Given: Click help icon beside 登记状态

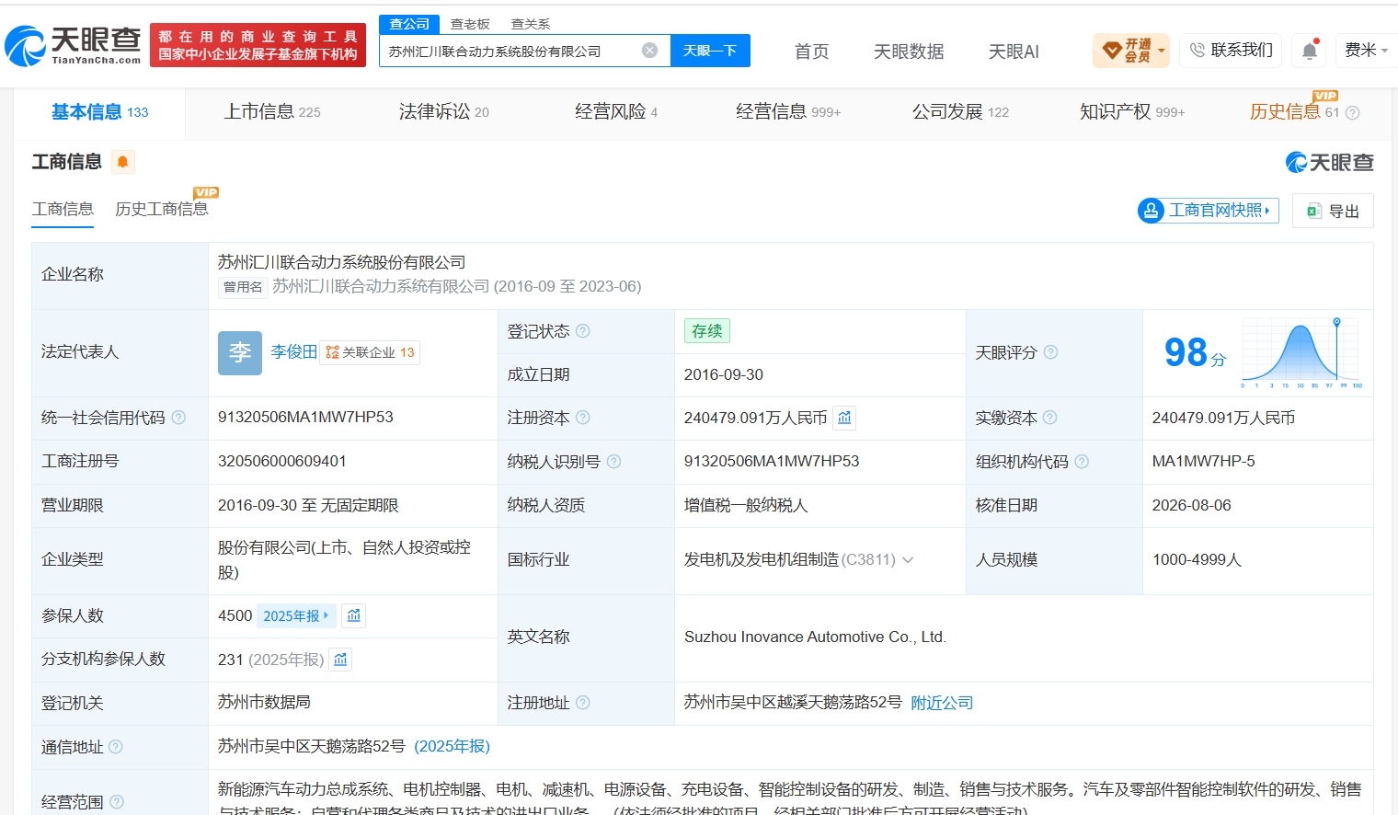Looking at the screenshot, I should [x=583, y=331].
